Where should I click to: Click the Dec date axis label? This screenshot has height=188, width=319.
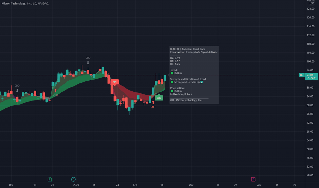click(11, 185)
